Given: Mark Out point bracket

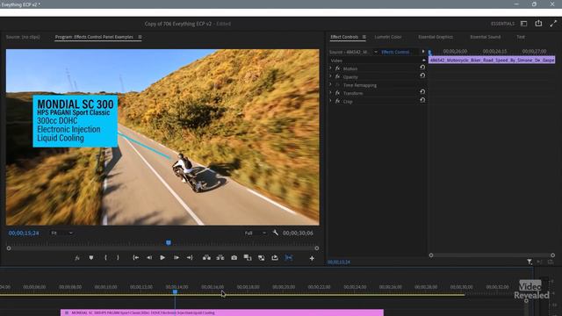Looking at the screenshot, I should pyautogui.click(x=118, y=257).
